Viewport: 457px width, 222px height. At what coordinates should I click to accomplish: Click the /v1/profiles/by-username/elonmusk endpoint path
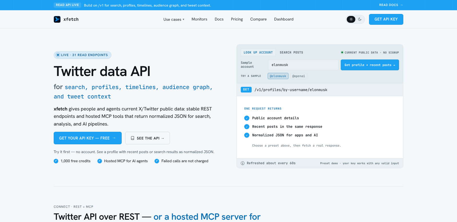291,90
